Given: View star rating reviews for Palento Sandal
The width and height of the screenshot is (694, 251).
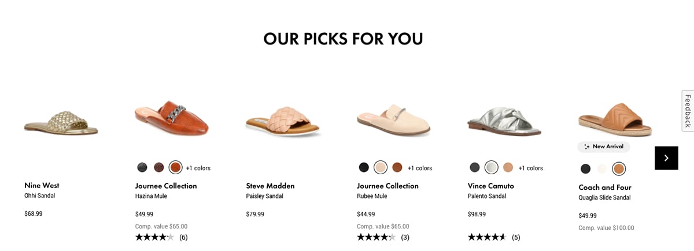Looking at the screenshot, I should pos(494,237).
